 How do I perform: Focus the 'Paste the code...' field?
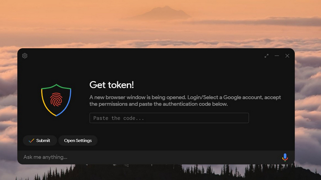169,118
